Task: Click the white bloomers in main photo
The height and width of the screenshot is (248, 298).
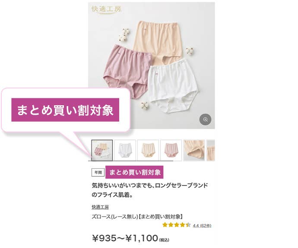Action: tap(173, 85)
